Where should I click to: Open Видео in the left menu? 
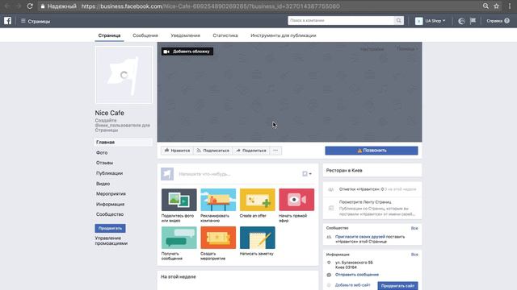[103, 184]
